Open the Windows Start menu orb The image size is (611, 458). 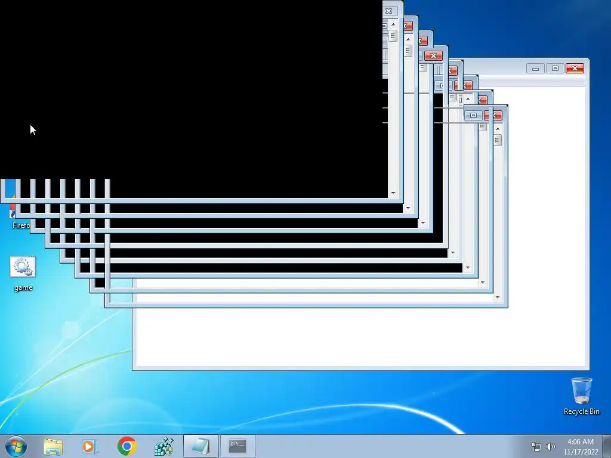16,446
